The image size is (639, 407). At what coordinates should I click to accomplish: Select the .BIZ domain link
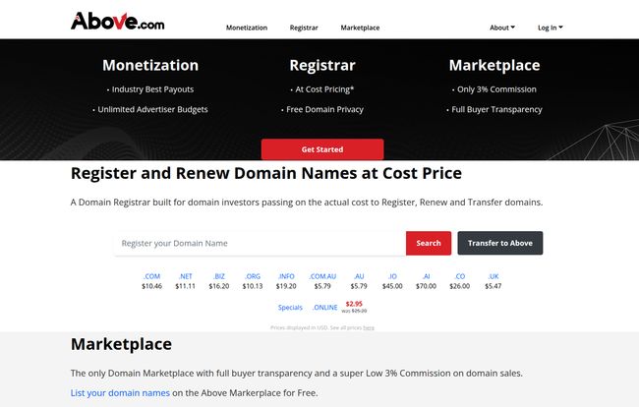pos(219,276)
